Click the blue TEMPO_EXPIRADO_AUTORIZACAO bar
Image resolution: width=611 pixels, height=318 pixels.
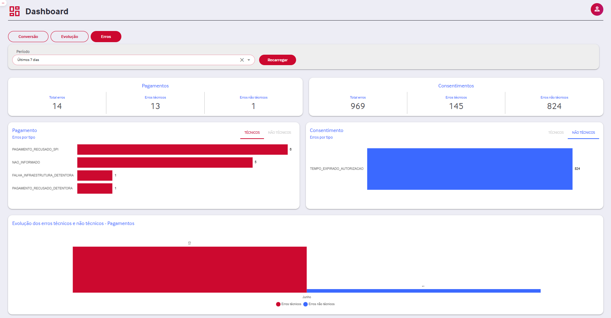[x=470, y=169]
